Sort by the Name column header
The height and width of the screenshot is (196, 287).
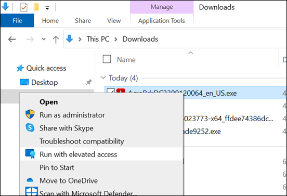tap(126, 60)
